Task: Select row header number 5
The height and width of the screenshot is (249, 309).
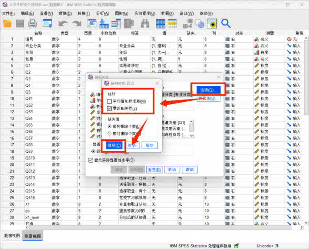Action: (12, 65)
